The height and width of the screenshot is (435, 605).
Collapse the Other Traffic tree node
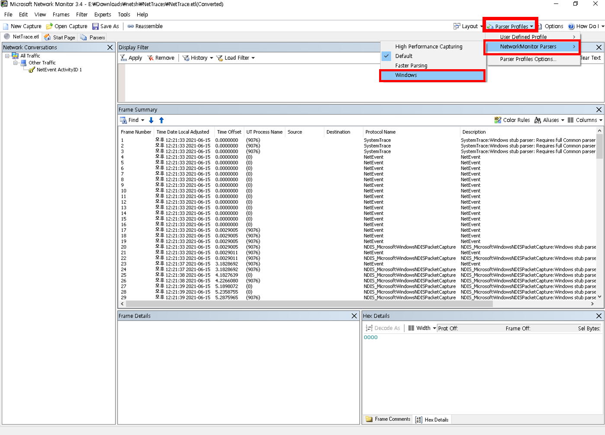tap(16, 63)
